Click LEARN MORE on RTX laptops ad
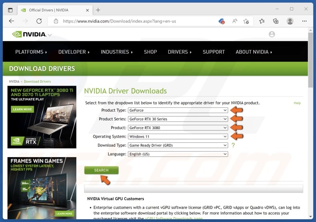The width and height of the screenshot is (316, 222). [x=22, y=109]
